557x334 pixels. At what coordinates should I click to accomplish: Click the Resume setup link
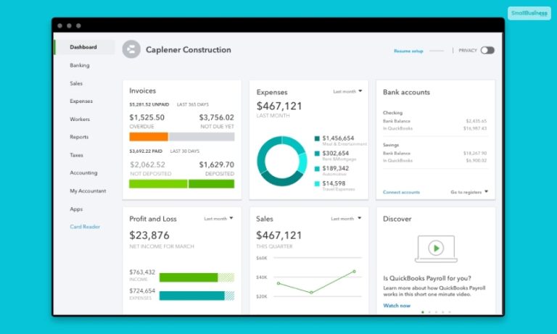tap(408, 51)
